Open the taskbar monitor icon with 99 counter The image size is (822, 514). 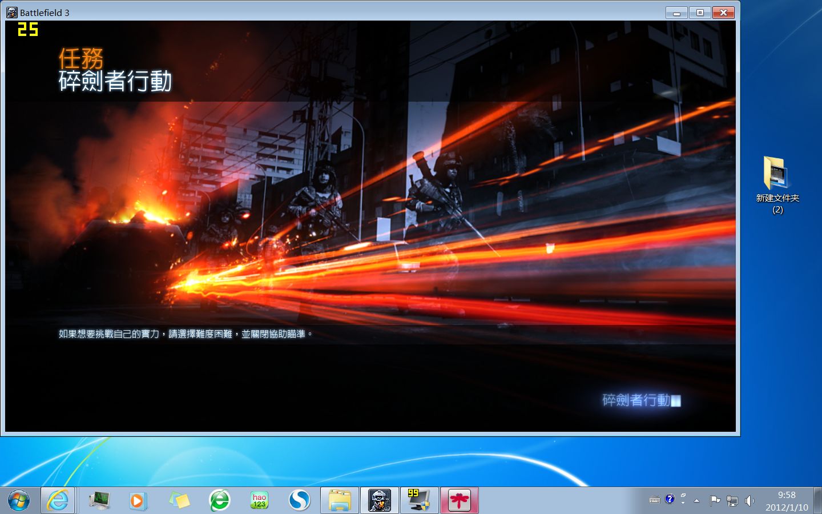pos(419,501)
